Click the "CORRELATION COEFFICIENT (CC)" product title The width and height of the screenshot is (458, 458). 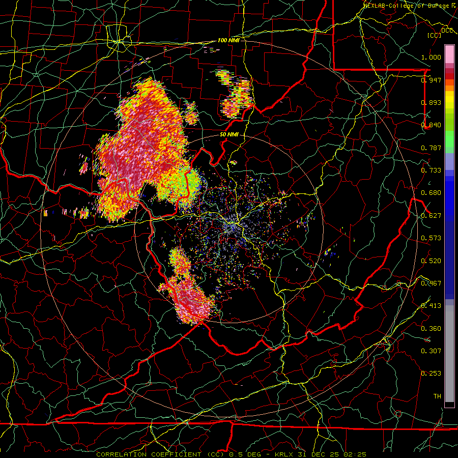coord(159,454)
